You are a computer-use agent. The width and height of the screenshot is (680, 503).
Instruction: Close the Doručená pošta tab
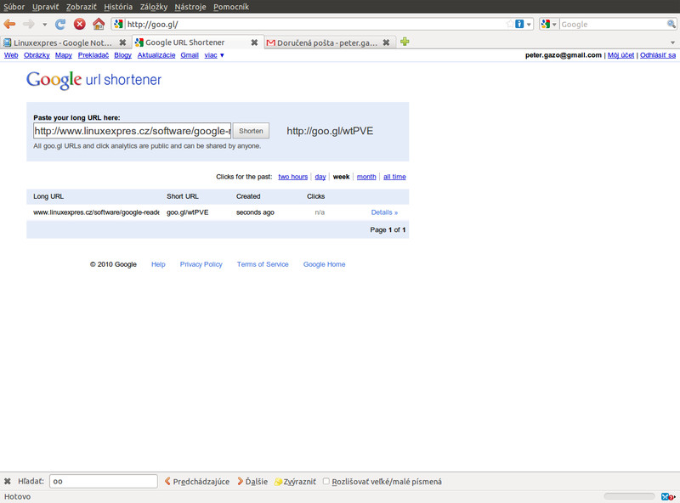(386, 42)
